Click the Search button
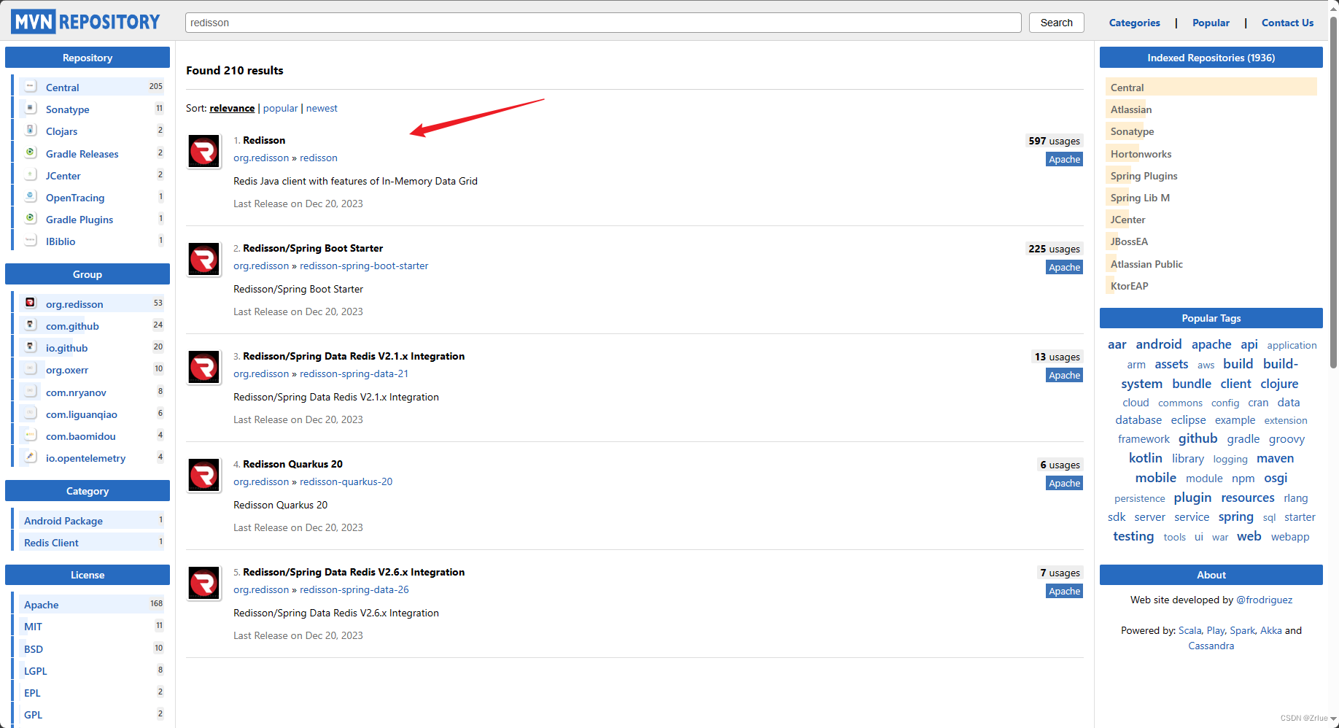This screenshot has height=728, width=1339. [x=1056, y=23]
